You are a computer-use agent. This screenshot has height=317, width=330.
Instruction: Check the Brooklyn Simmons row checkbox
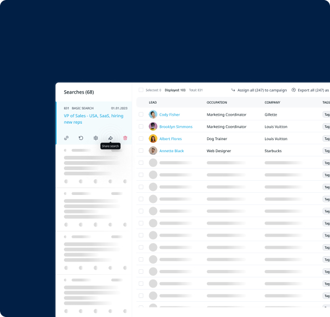point(141,127)
